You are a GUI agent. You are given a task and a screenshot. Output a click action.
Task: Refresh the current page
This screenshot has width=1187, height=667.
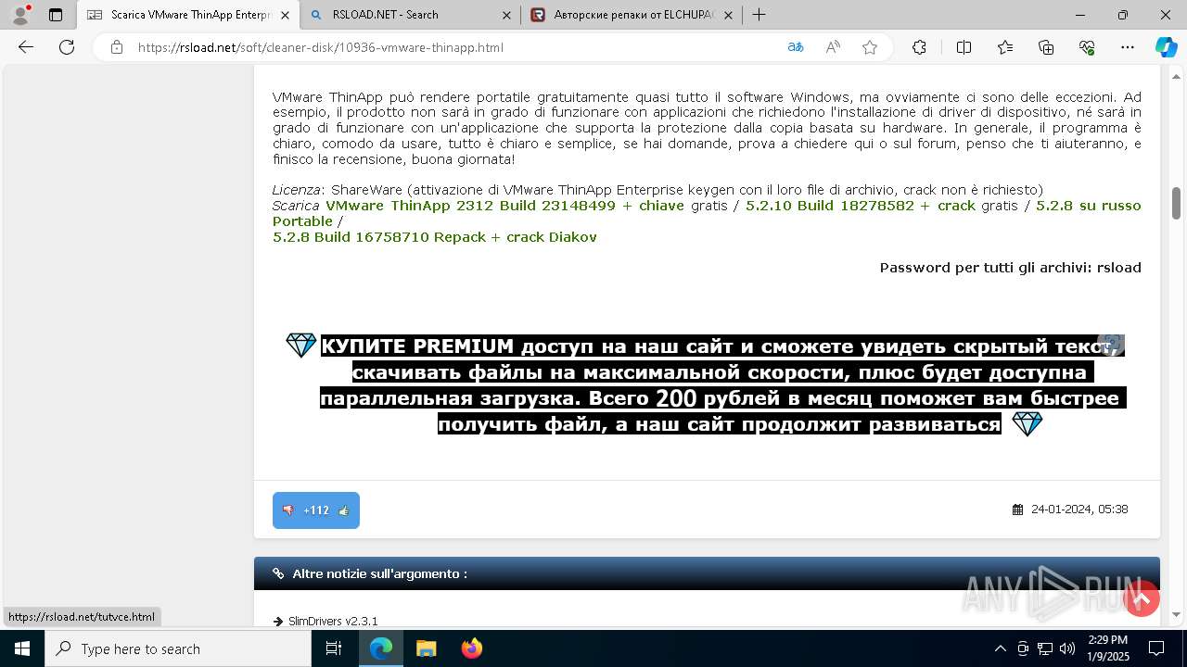[x=67, y=47]
